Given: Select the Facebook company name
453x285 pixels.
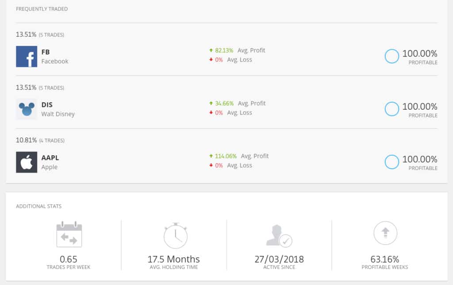Looking at the screenshot, I should (54, 61).
